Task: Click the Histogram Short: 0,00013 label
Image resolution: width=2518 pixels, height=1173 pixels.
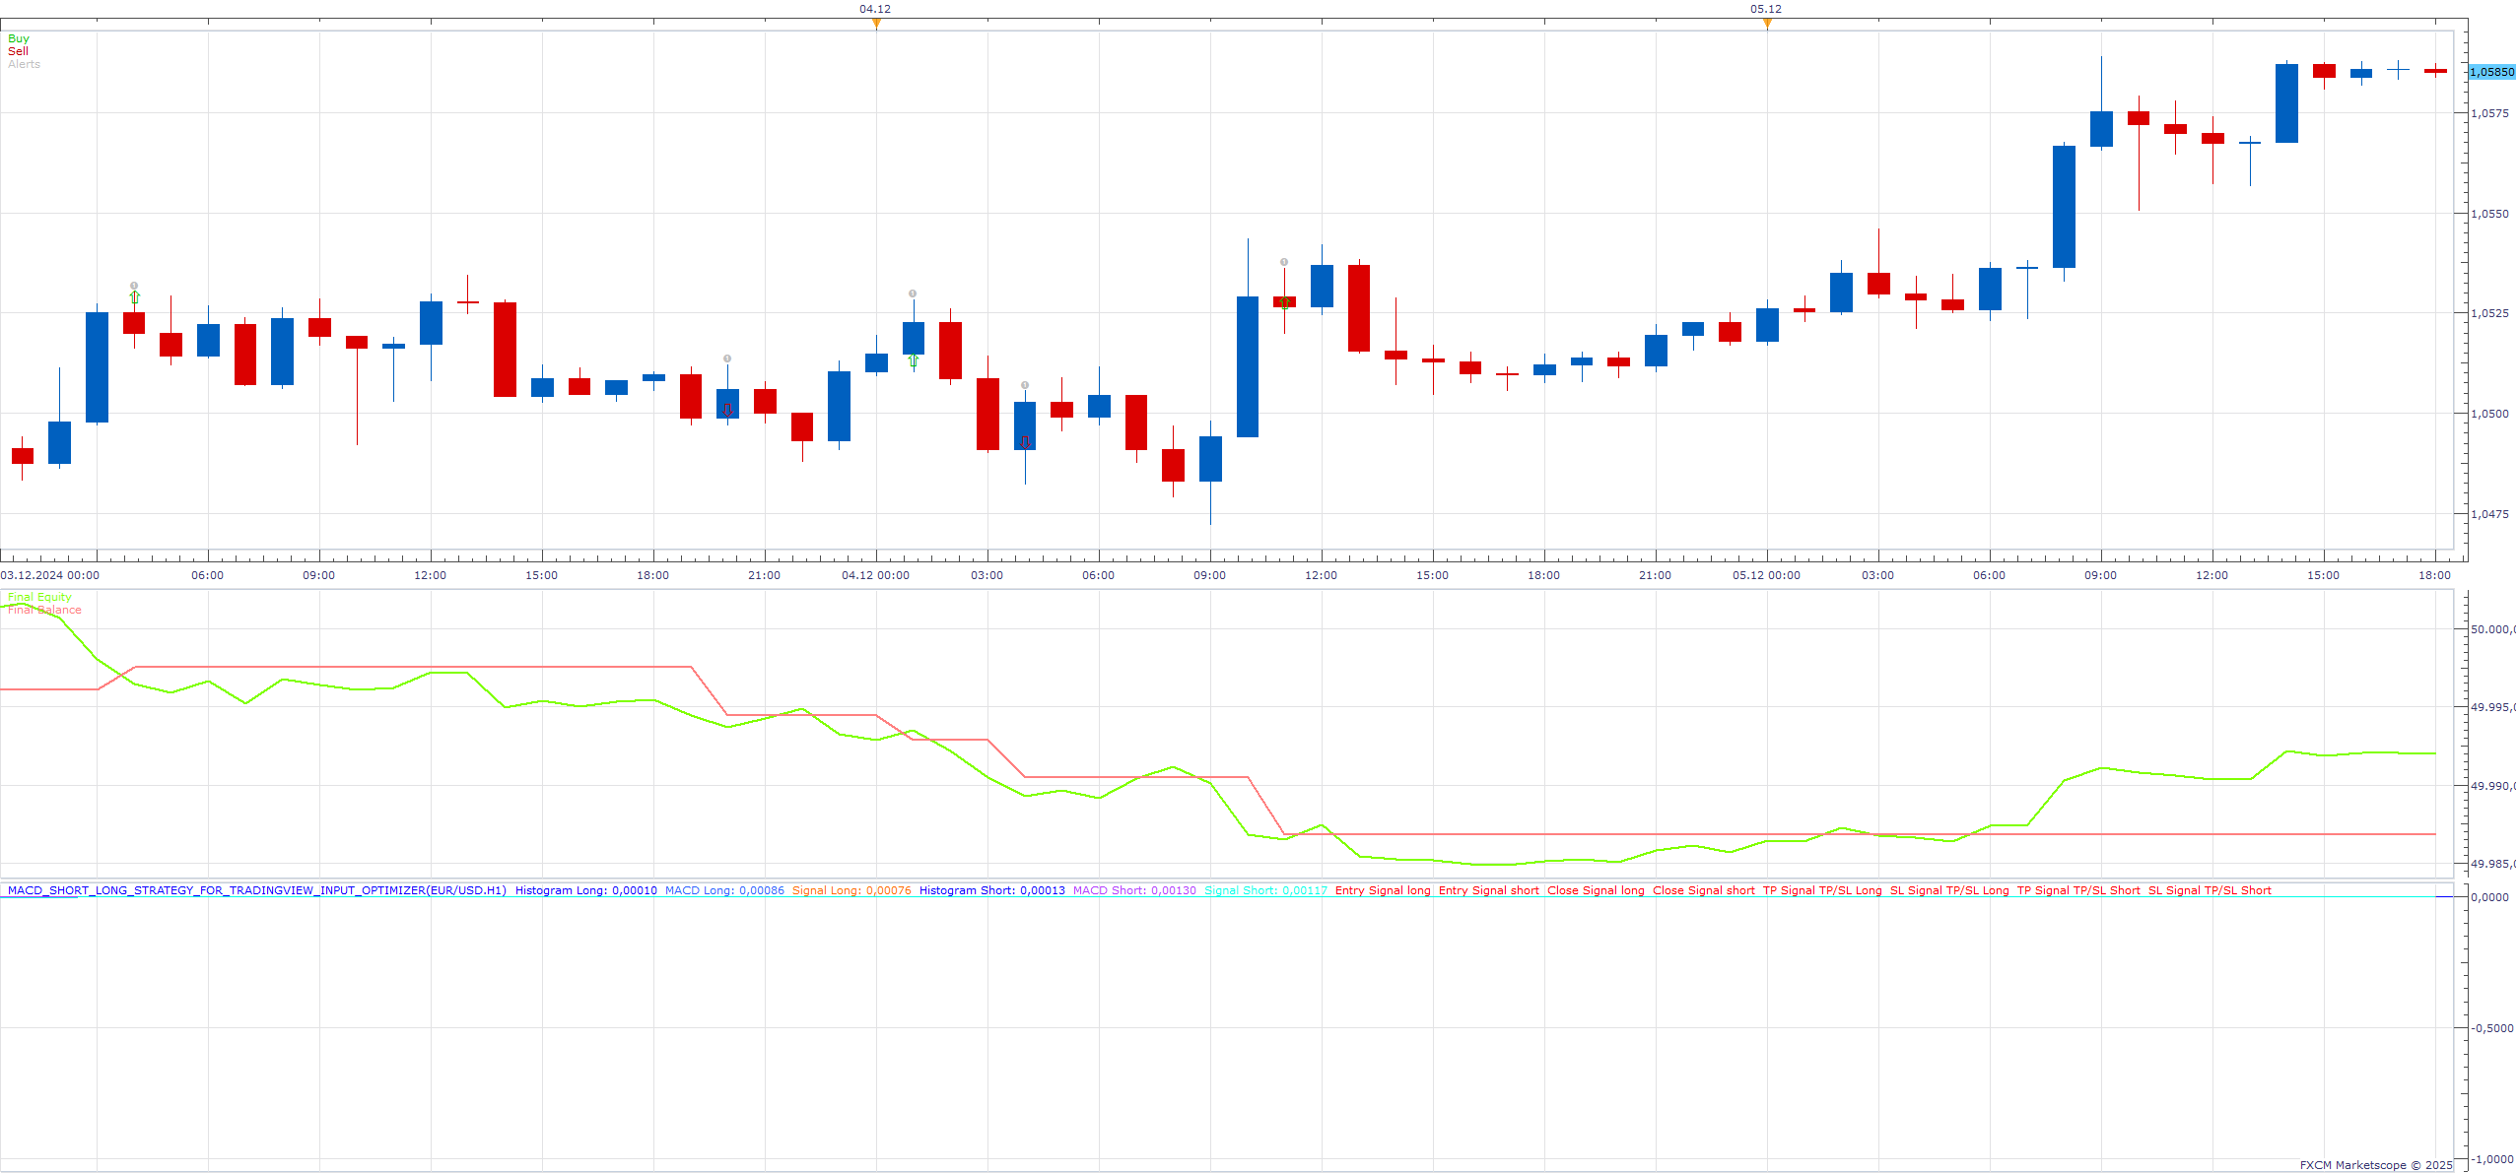Action: [992, 890]
